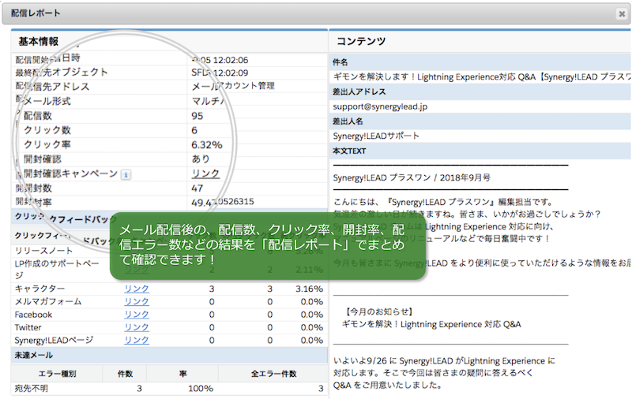Click the 全エラー件数 column header
The image size is (632, 399).
pyautogui.click(x=273, y=374)
